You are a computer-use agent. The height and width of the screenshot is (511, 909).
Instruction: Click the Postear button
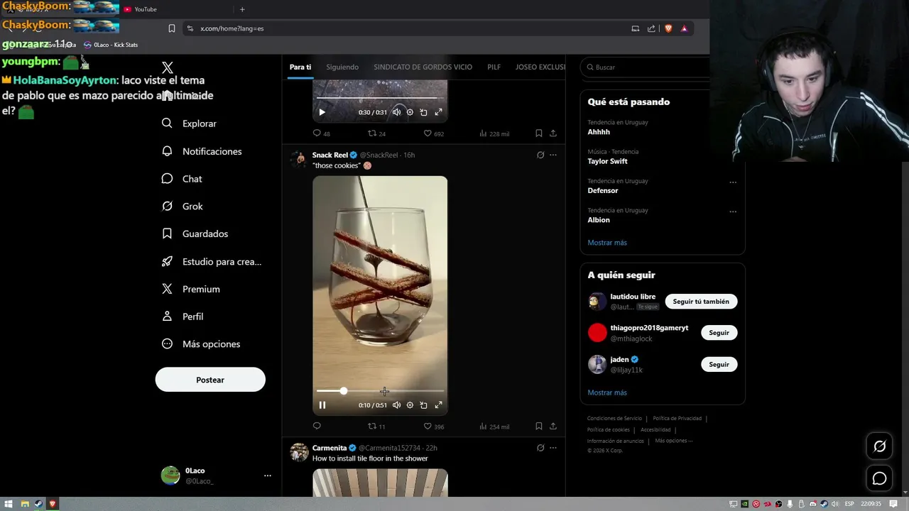pos(210,380)
